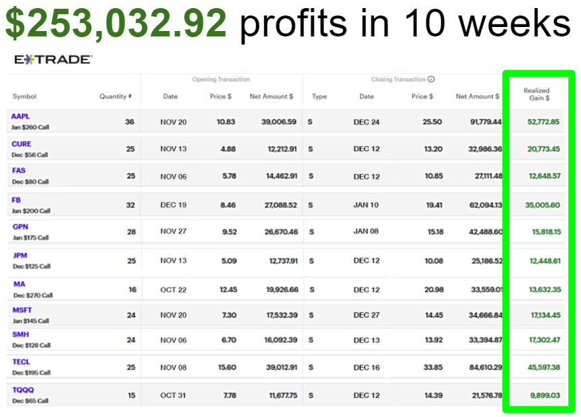Select the FAS ticker symbol

pos(19,171)
